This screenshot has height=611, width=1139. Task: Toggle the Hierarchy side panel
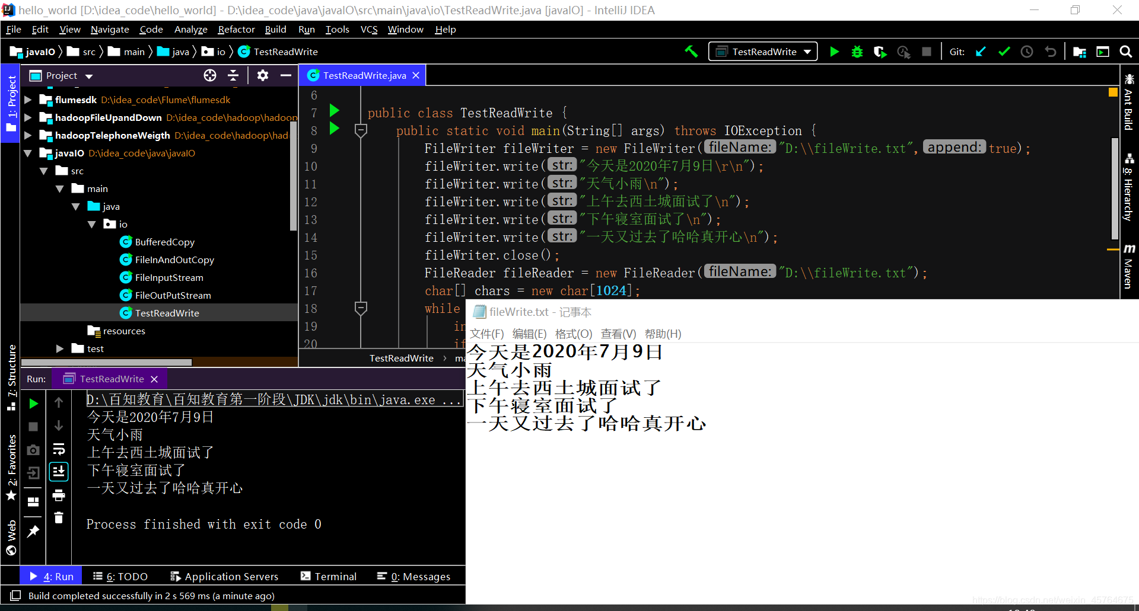[x=1128, y=187]
